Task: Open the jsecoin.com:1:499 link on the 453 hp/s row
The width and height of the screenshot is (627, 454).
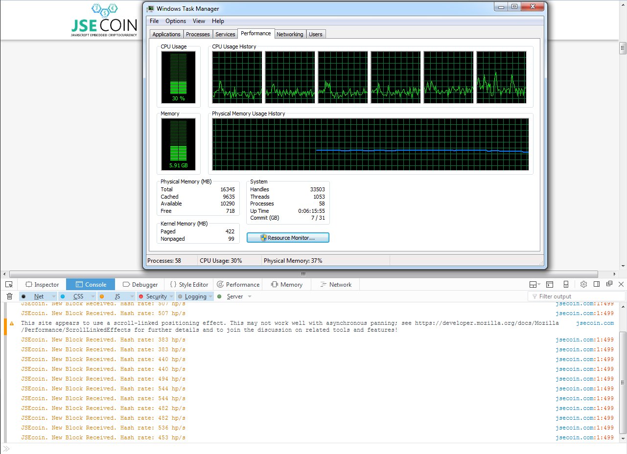Action: click(584, 437)
